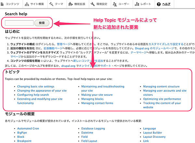
Task: Open the サポート link
Action: 106,66
